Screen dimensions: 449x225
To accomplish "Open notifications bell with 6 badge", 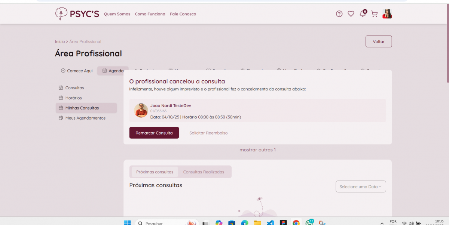I will tap(362, 14).
